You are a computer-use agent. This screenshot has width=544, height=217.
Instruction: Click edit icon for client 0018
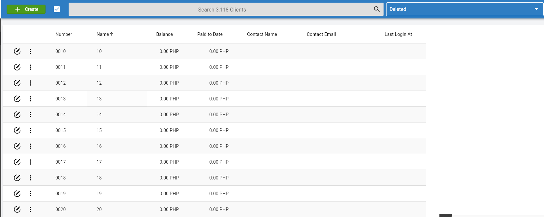click(17, 178)
